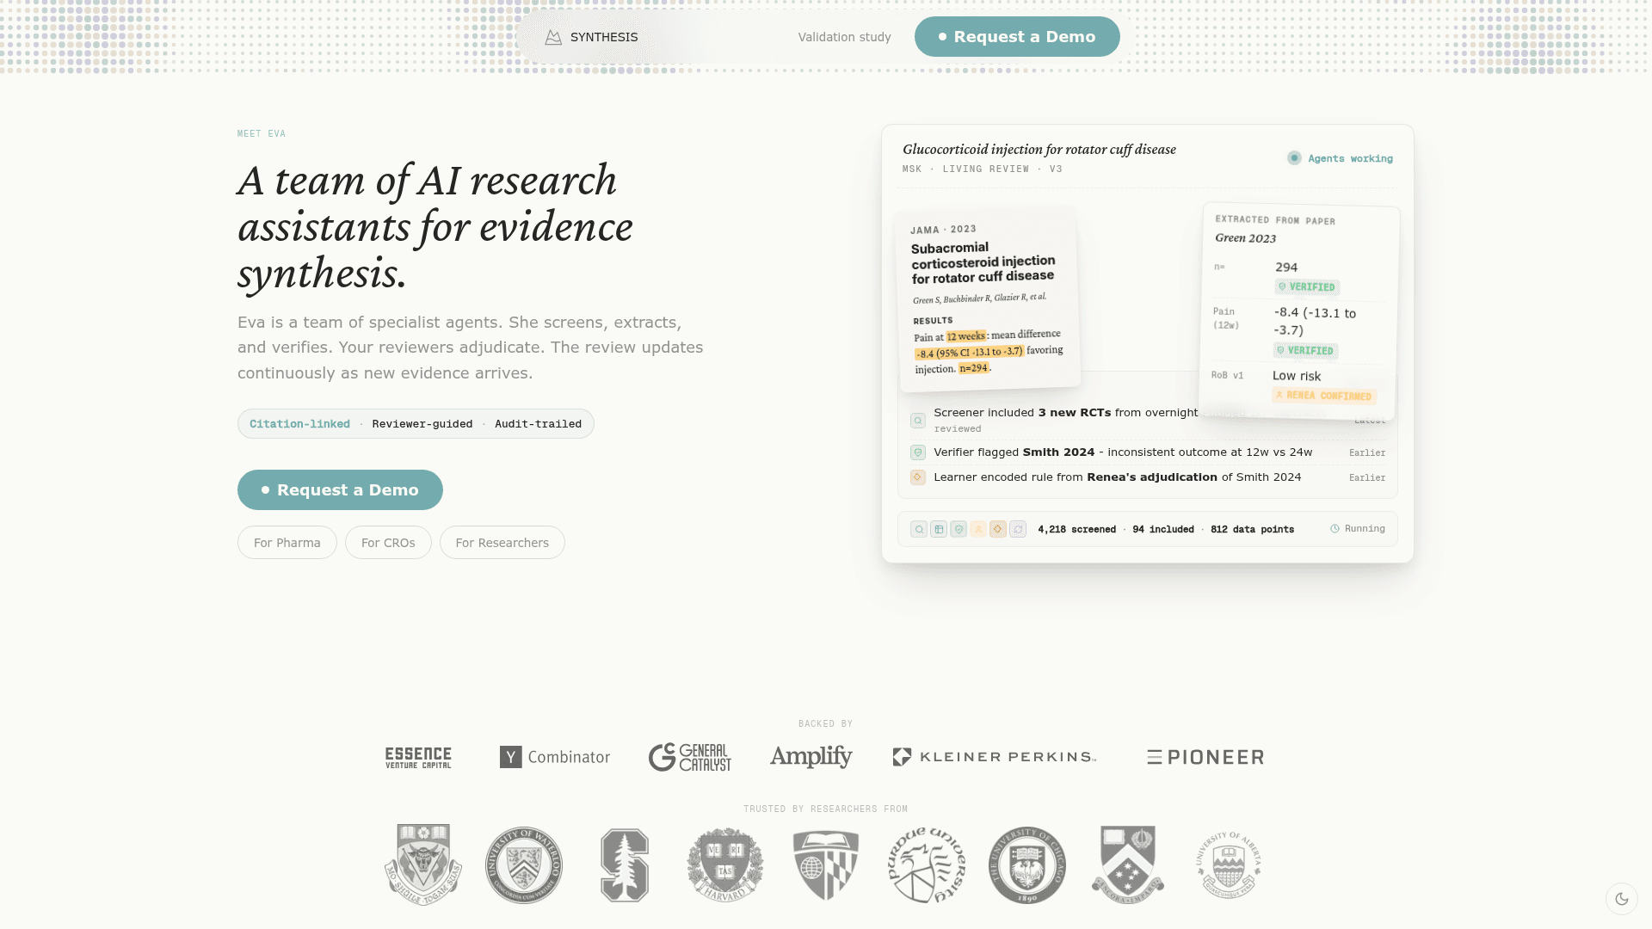Click the Johns Hopkins shield logo
The height and width of the screenshot is (929, 1652).
[826, 865]
